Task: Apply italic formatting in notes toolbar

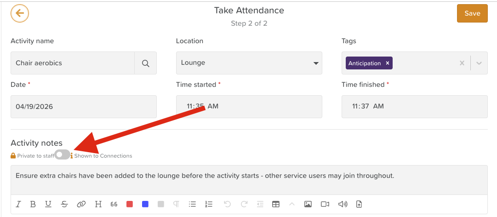Action: tap(19, 204)
